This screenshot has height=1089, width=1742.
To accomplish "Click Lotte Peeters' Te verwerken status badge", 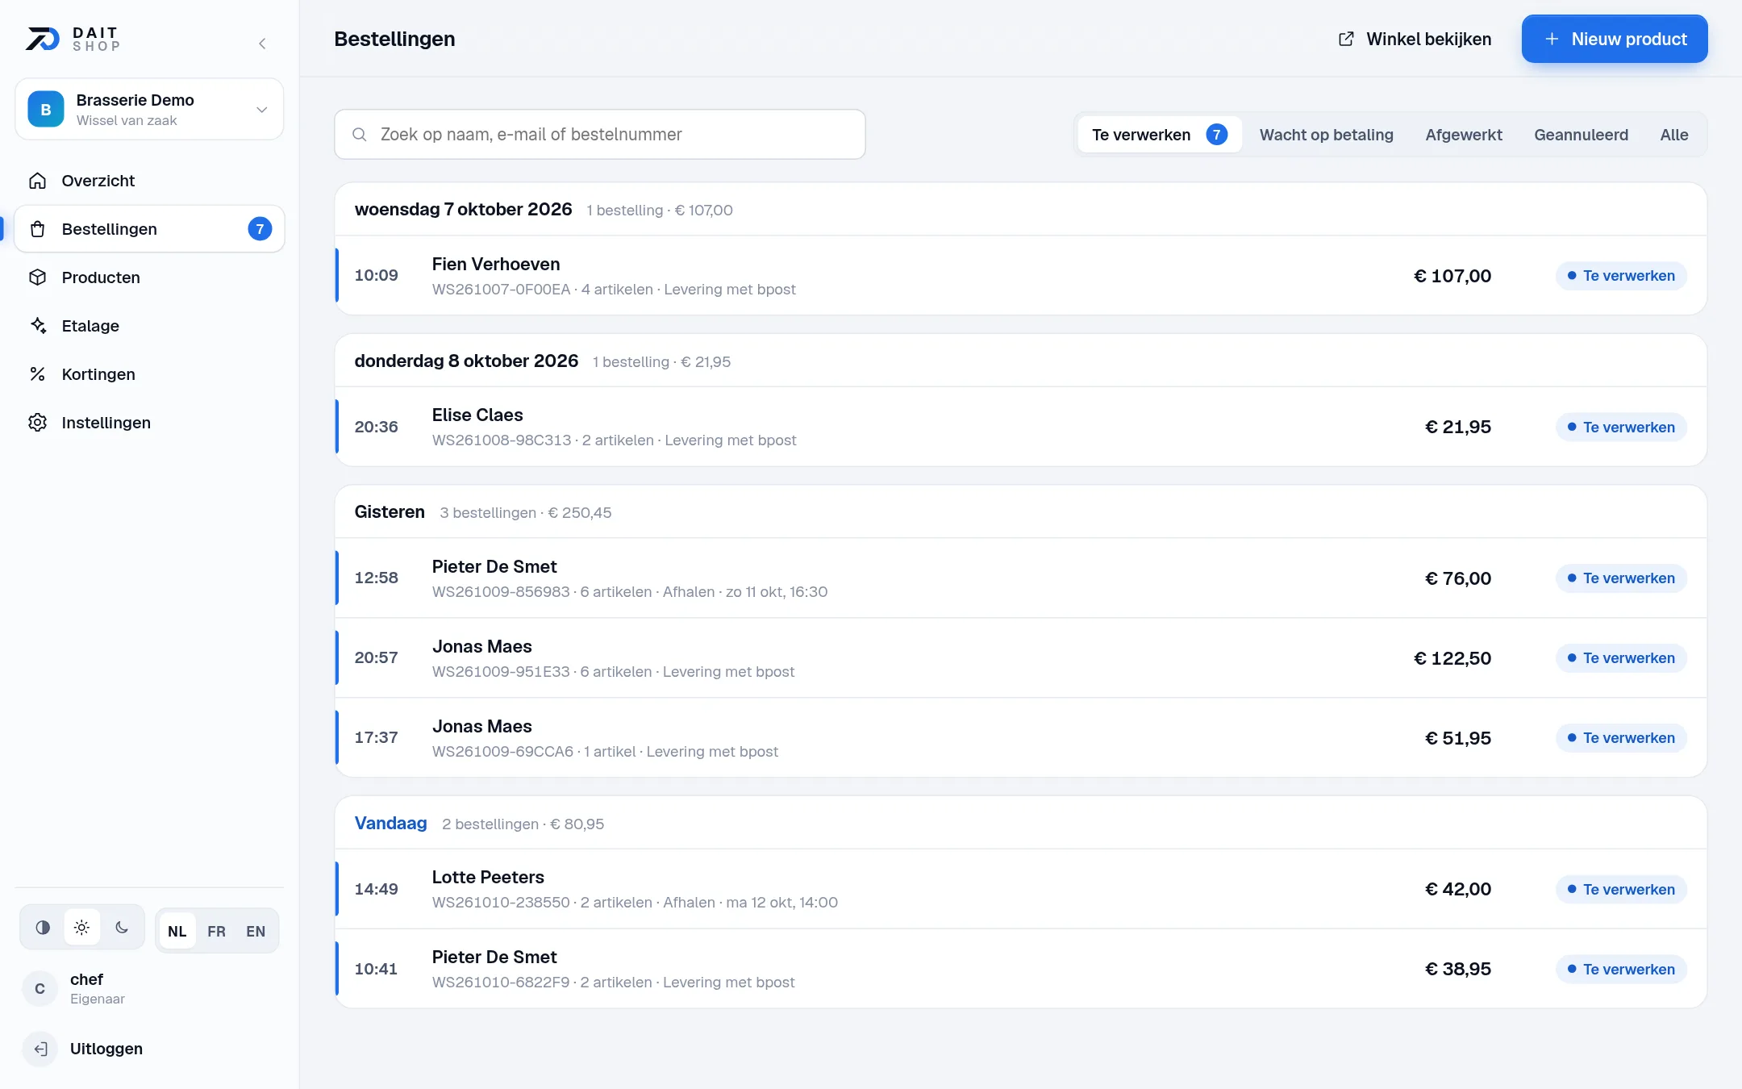I will (1621, 890).
